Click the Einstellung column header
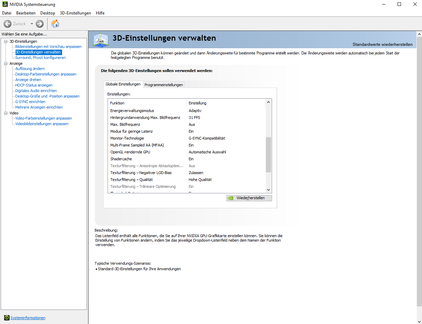 coord(226,103)
